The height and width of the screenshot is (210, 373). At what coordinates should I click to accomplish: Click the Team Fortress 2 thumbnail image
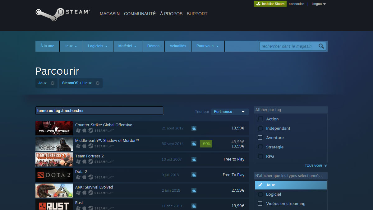coord(54,159)
